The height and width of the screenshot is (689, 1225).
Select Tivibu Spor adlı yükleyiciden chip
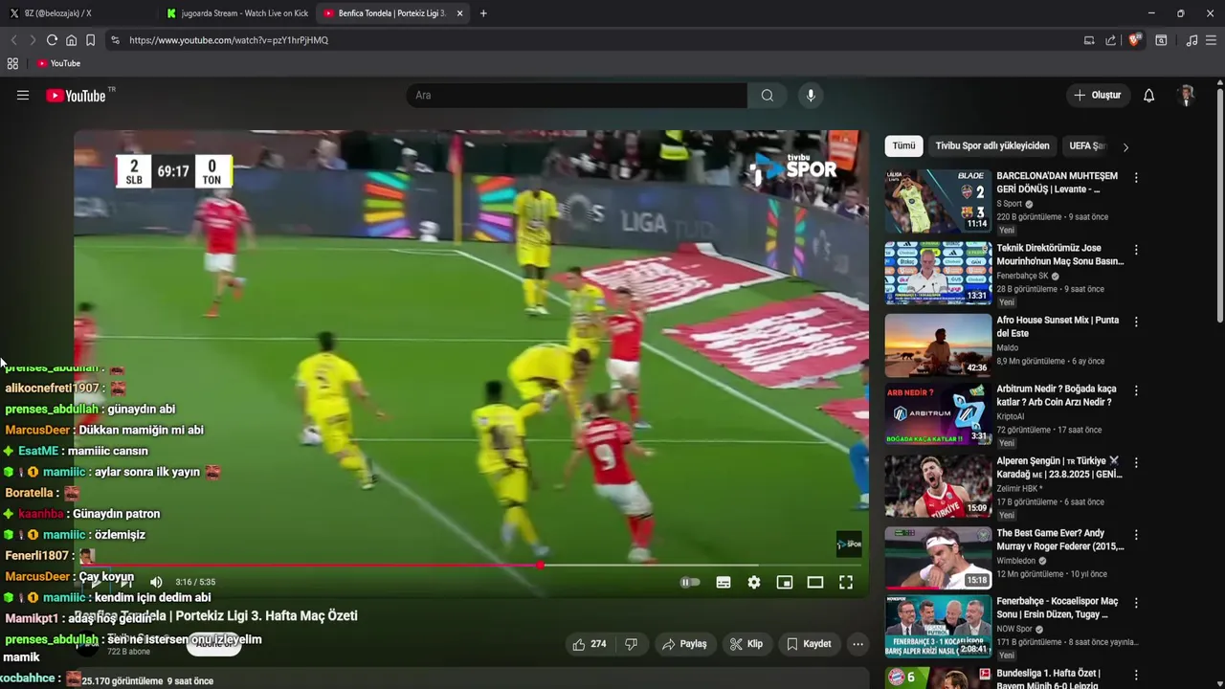point(992,145)
